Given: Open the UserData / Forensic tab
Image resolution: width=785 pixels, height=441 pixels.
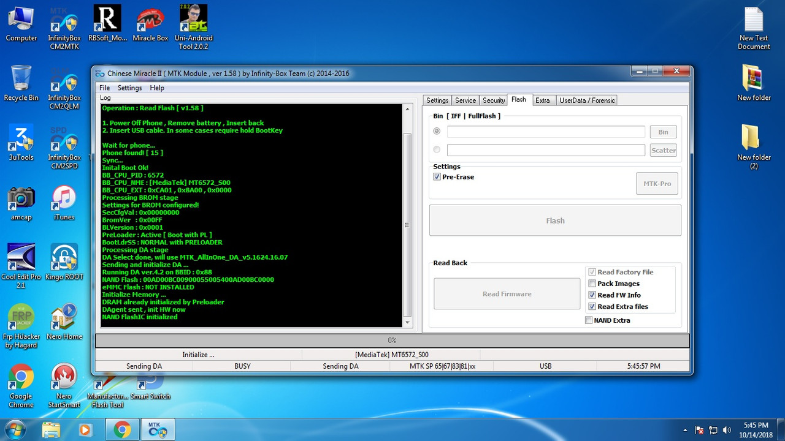Looking at the screenshot, I should [x=587, y=100].
